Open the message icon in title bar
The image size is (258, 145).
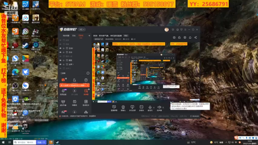tap(173, 30)
